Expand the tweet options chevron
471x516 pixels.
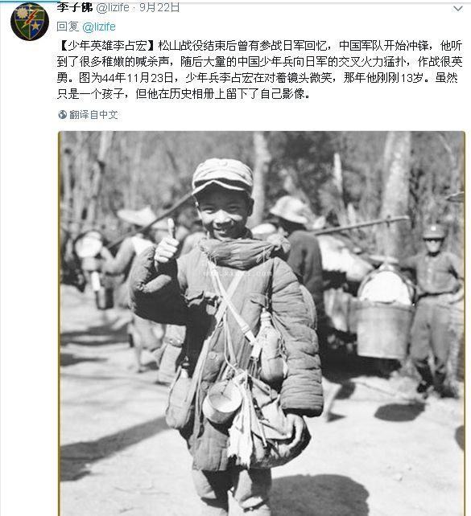(458, 9)
